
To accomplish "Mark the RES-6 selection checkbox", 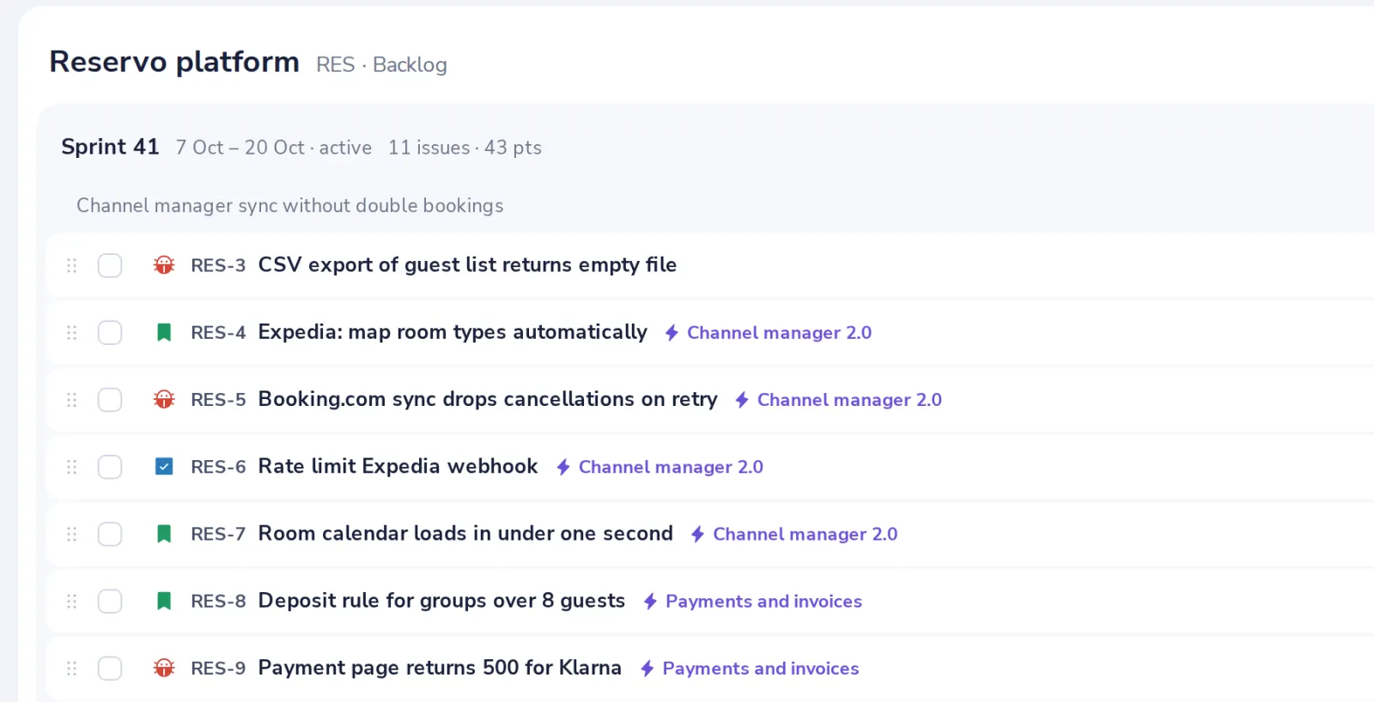I will [x=110, y=466].
